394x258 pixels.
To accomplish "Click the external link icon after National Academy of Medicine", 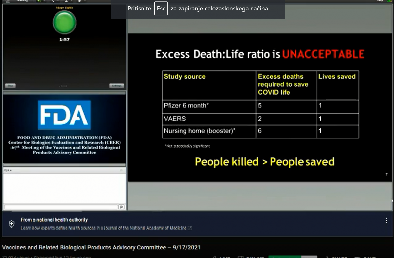I will coord(190,228).
